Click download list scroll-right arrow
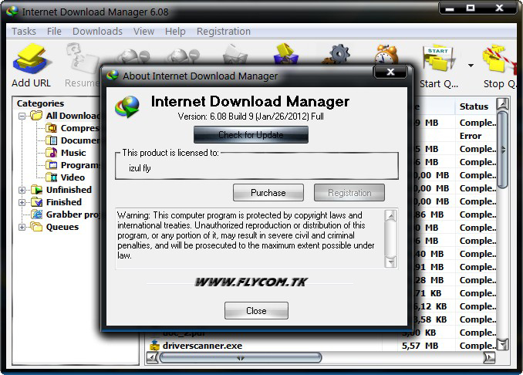 coord(489,358)
